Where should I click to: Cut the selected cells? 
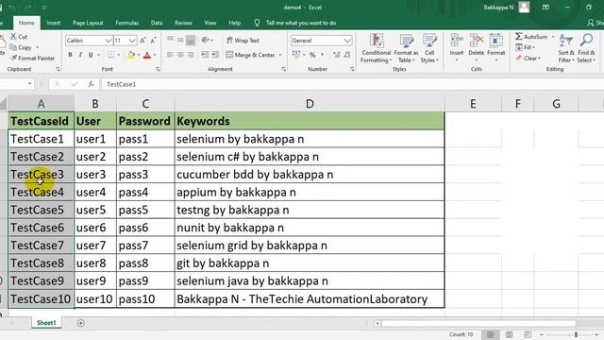(19, 37)
